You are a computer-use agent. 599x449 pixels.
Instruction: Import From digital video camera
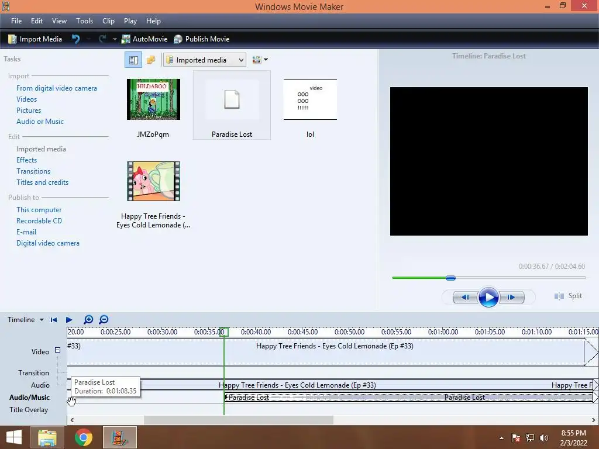[x=57, y=88]
